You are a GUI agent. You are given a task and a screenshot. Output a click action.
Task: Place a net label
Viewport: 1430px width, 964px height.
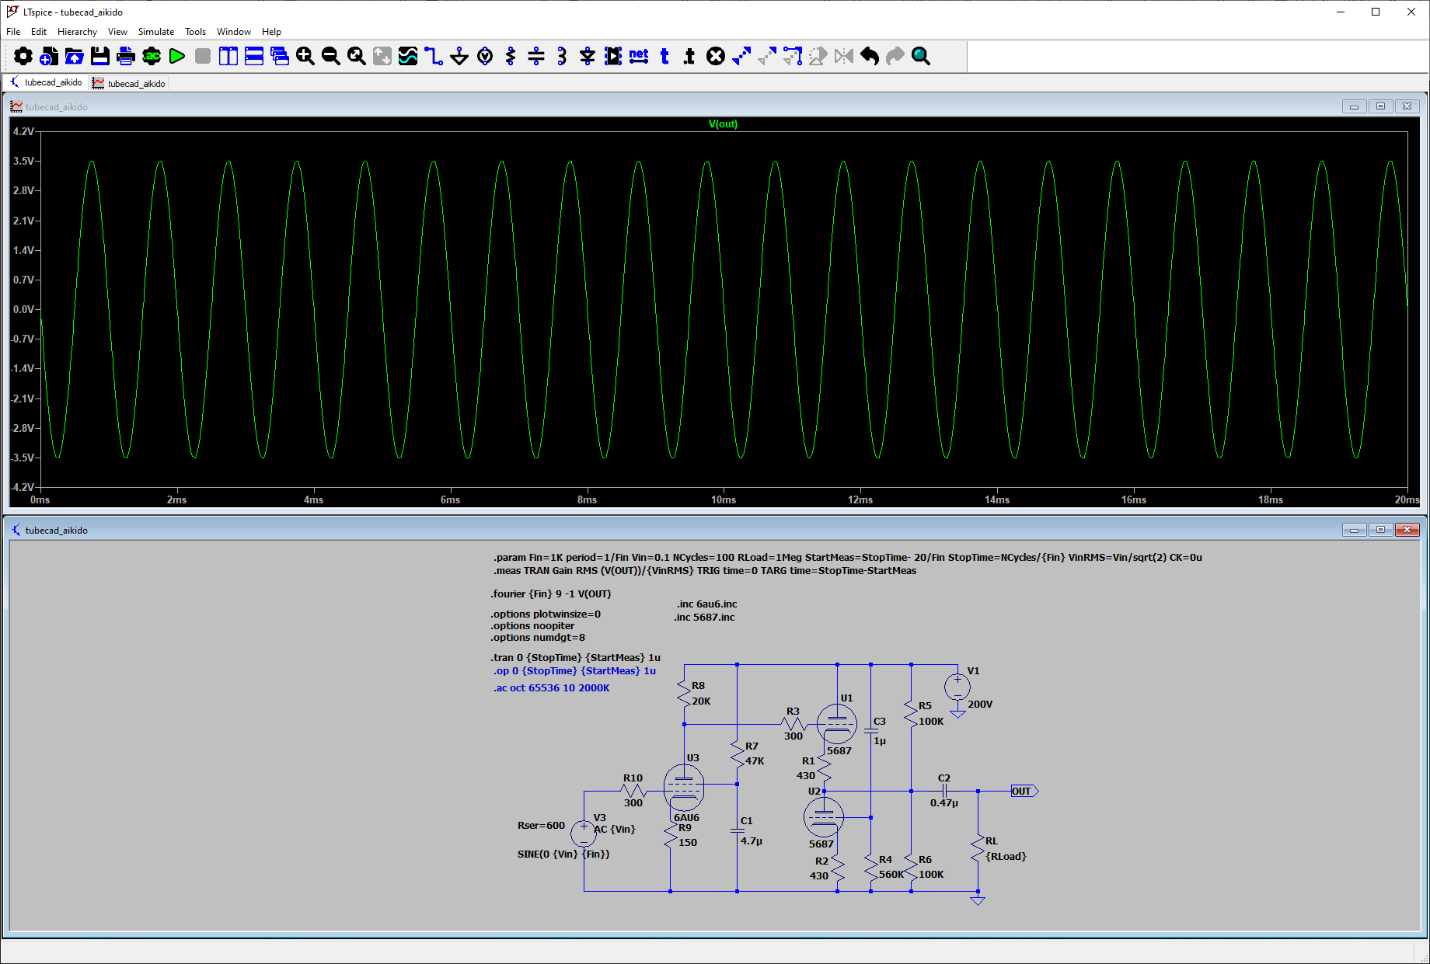tap(639, 56)
